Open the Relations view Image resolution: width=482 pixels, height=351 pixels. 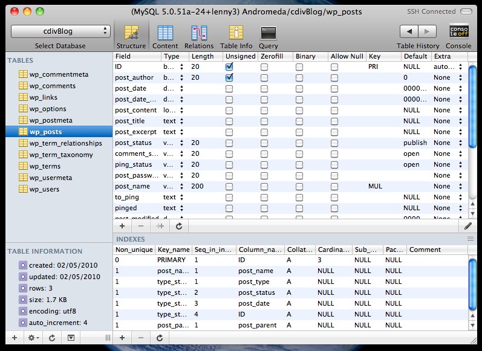point(199,37)
